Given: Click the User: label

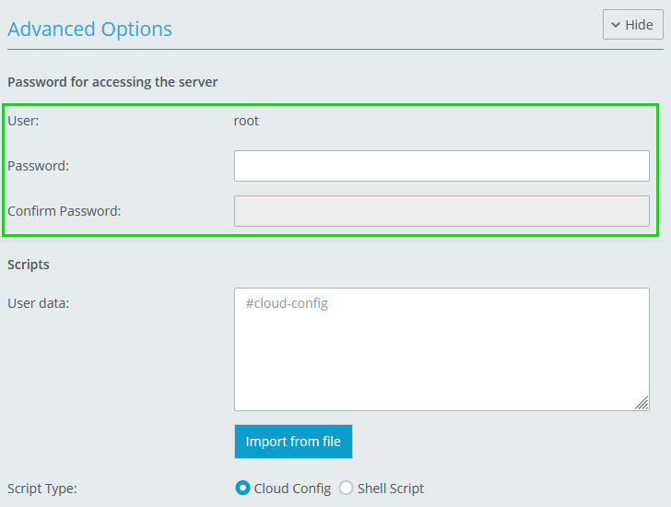Looking at the screenshot, I should coord(23,121).
